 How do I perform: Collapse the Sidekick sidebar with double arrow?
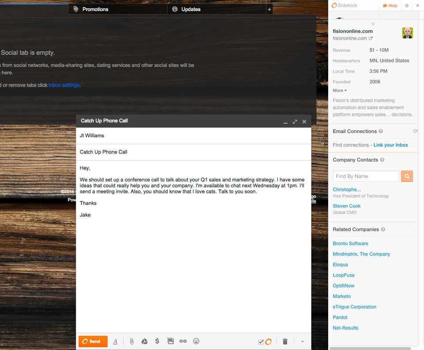pos(417,5)
